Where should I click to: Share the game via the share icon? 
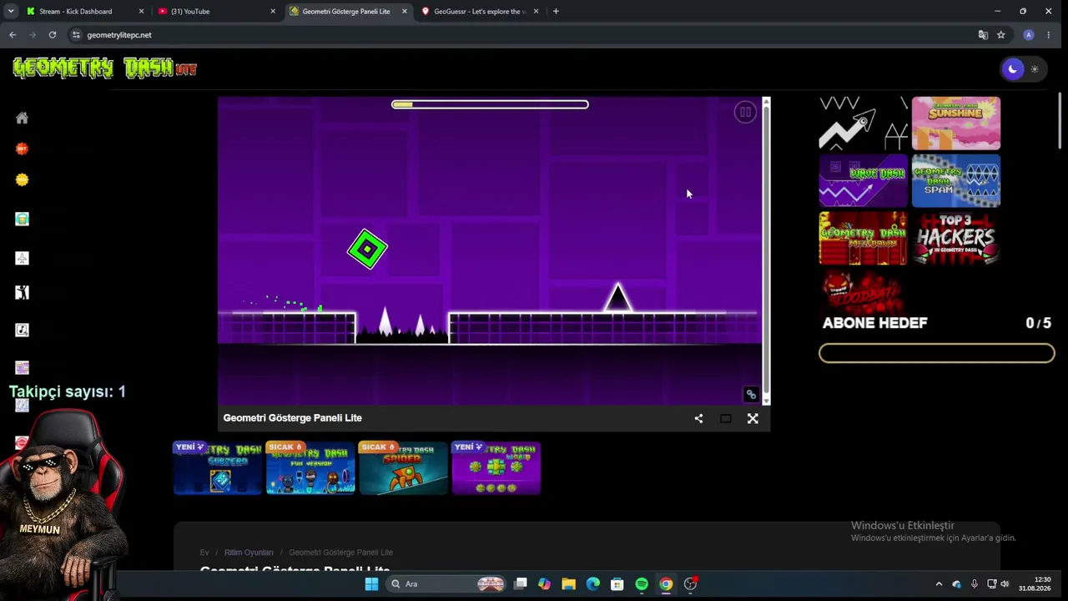tap(698, 418)
